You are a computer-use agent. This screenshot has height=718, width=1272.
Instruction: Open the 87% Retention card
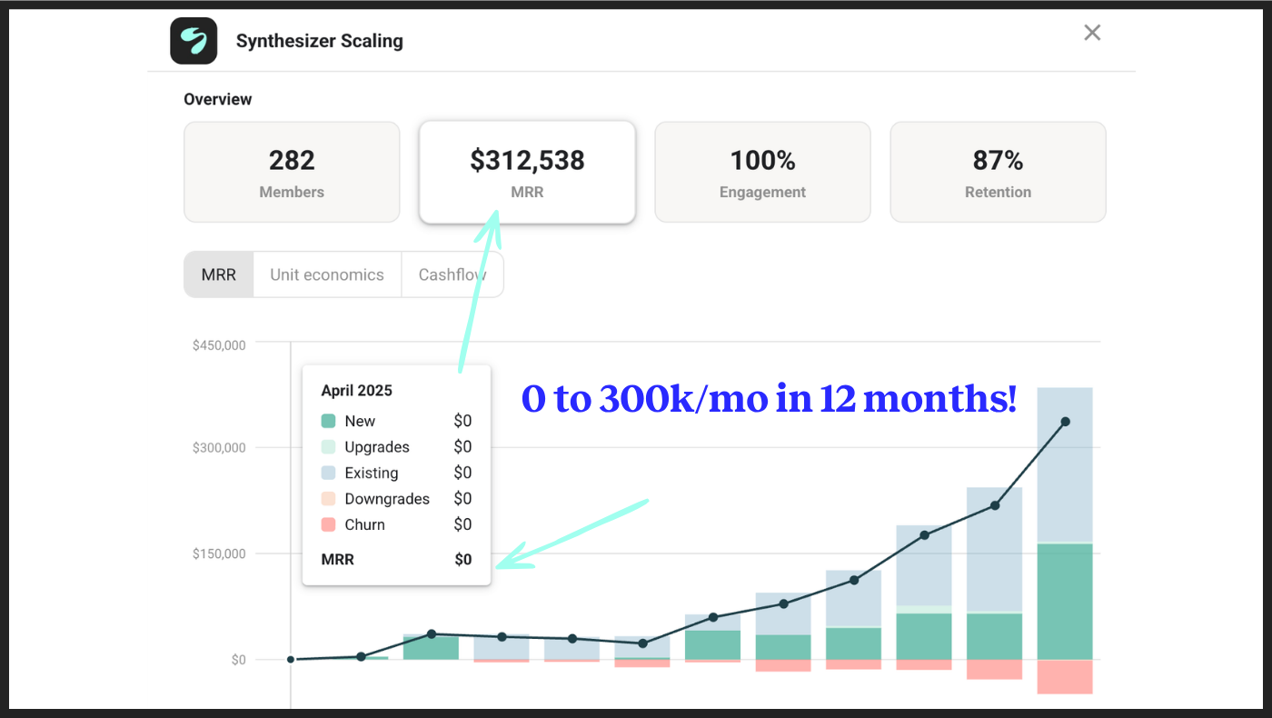tap(998, 172)
